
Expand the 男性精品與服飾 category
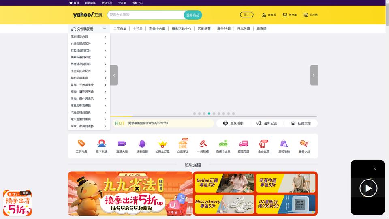89,64
